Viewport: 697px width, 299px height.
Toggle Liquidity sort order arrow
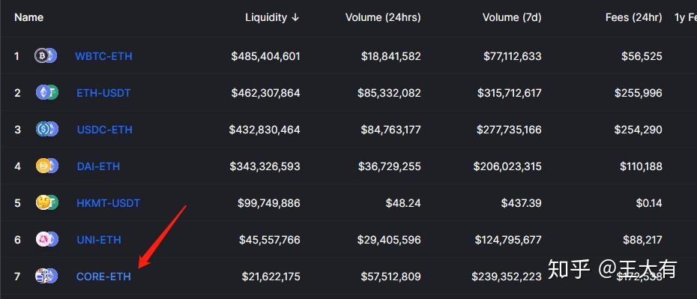click(295, 18)
